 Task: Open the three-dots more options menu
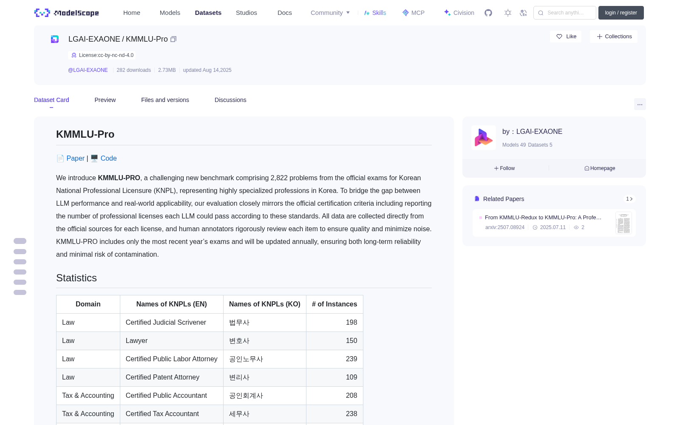tap(640, 104)
